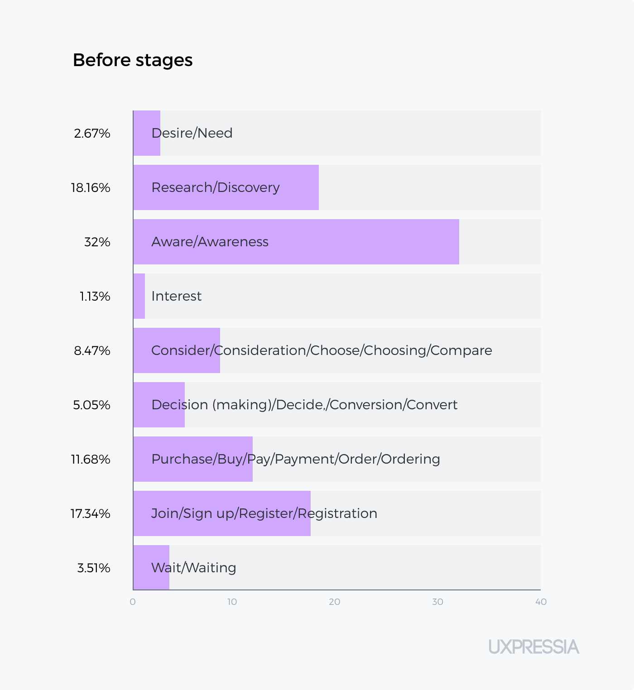Click the 40 axis tick label

541,602
